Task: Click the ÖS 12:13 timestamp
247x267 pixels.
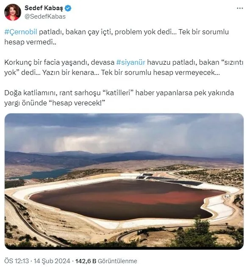Action: [17, 261]
